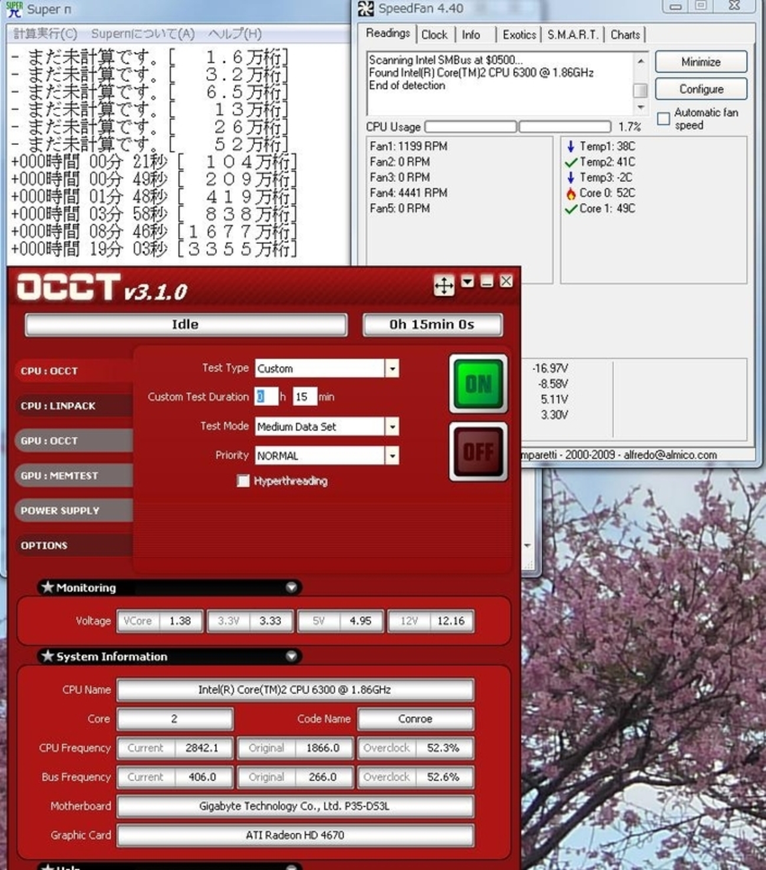The width and height of the screenshot is (766, 870).
Task: Select the CPU : LINPACK tab
Action: pyautogui.click(x=74, y=406)
